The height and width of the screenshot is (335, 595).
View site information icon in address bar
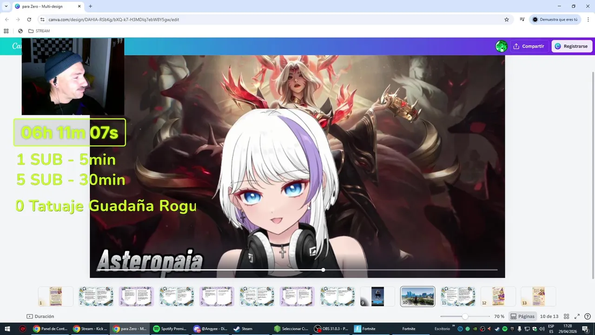pyautogui.click(x=42, y=20)
